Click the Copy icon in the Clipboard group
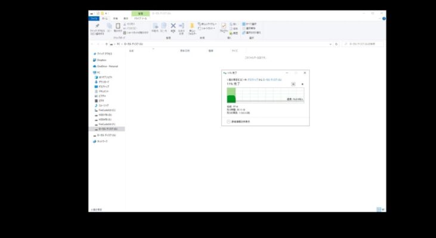This screenshot has width=436, height=238. [109, 26]
